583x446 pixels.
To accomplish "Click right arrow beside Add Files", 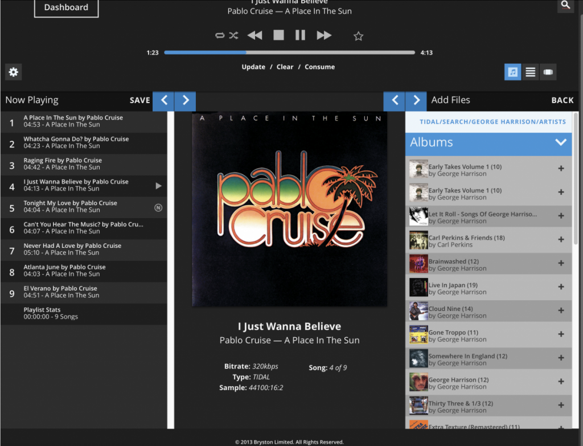I will click(x=416, y=100).
